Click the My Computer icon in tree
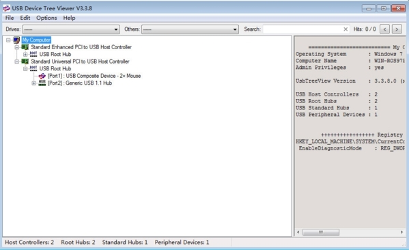The width and height of the screenshot is (409, 250). 16,40
